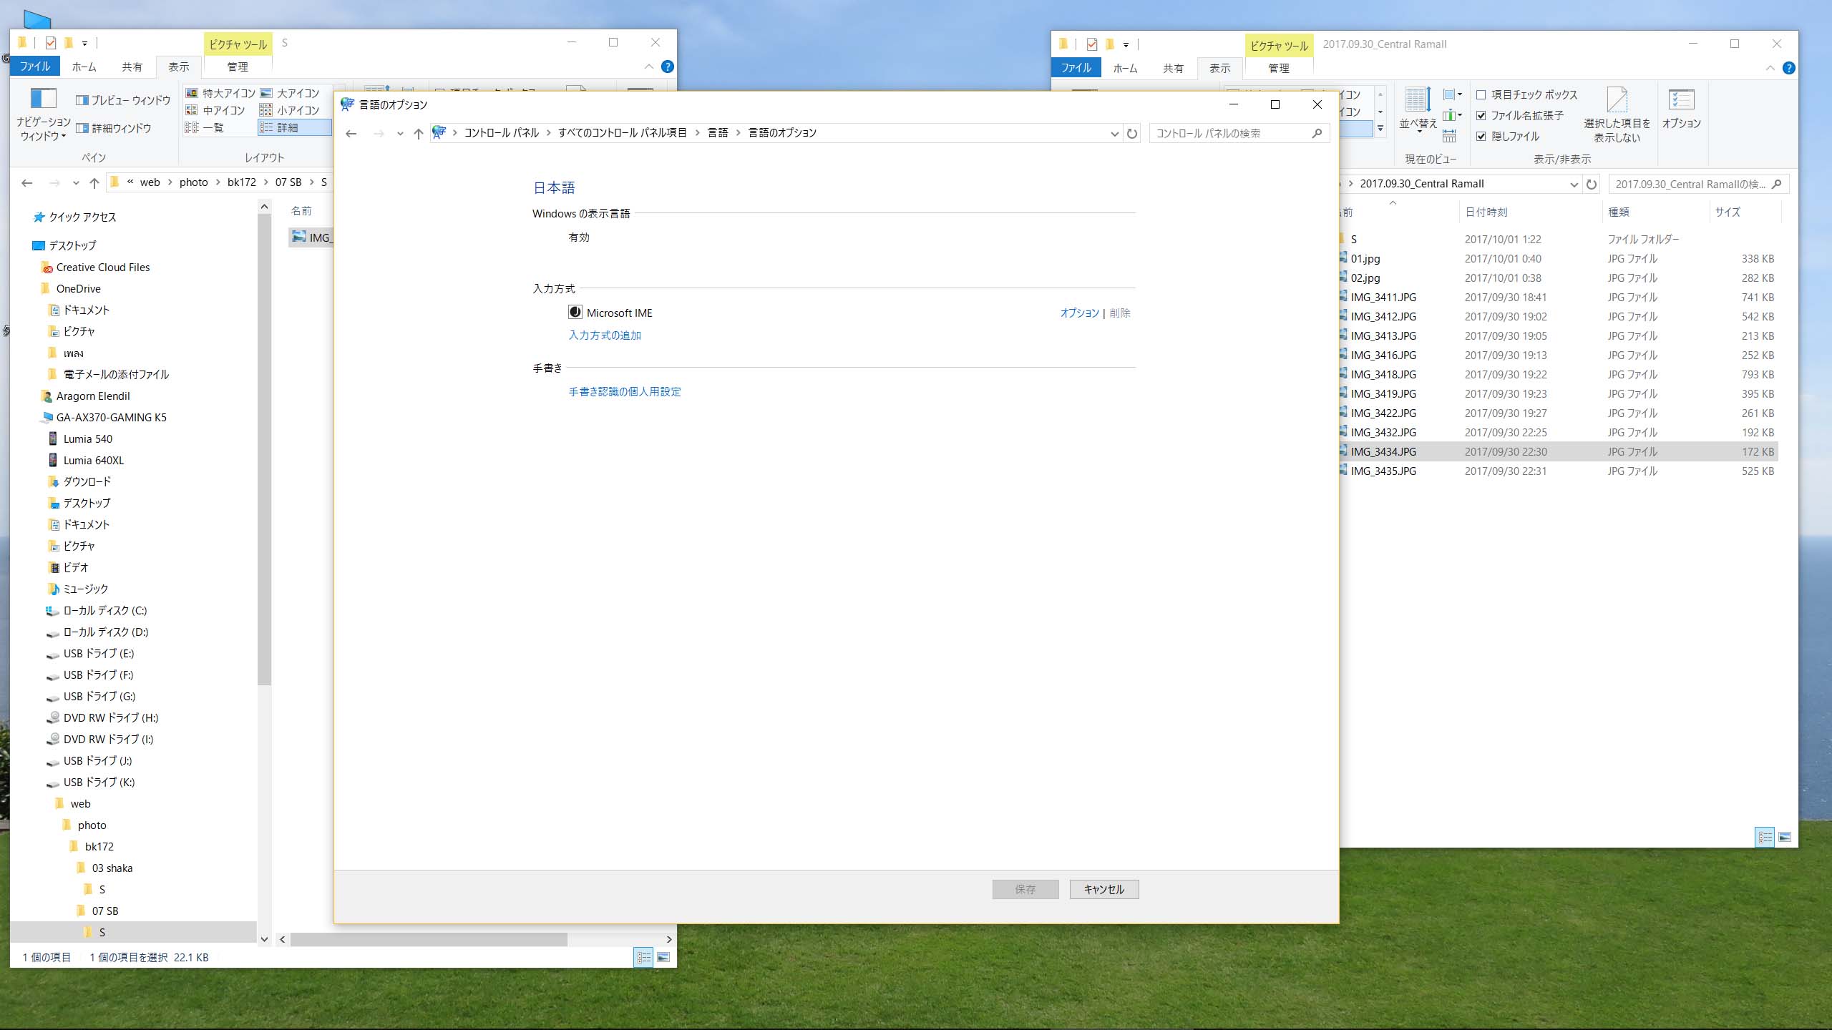Focus search box in right Explorer
Image resolution: width=1832 pixels, height=1030 pixels.
point(1699,185)
